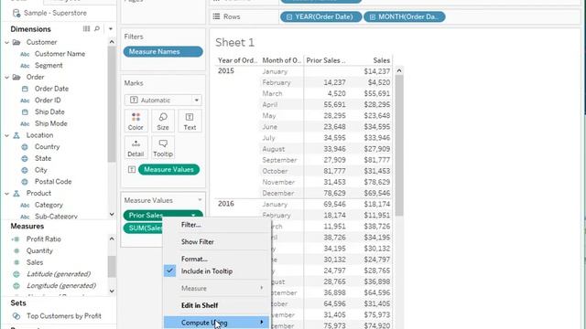The image size is (586, 329).
Task: Expand the MONTH(Order Date) pill plus icon
Action: 373,16
